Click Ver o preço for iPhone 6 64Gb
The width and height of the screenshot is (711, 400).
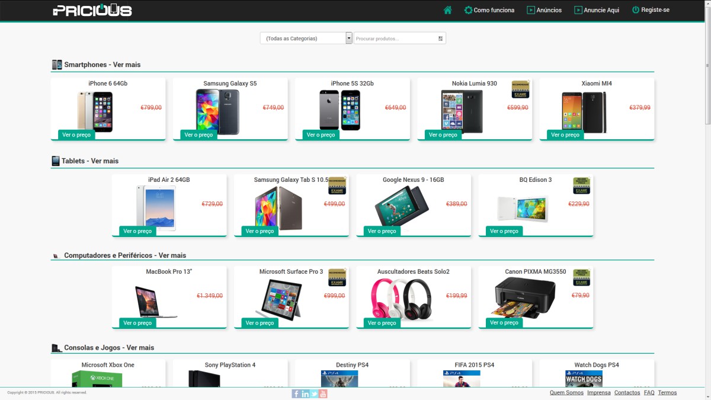[x=76, y=135]
